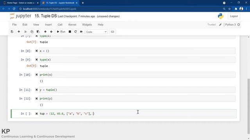Paste cells below icon

tap(38, 32)
